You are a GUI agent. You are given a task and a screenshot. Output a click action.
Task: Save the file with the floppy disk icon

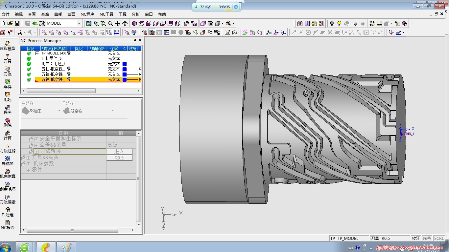click(17, 23)
